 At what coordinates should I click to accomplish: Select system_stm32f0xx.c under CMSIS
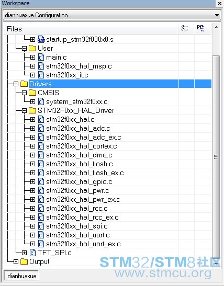click(77, 102)
